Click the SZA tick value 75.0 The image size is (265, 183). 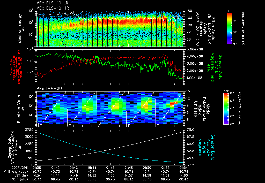click(190, 130)
